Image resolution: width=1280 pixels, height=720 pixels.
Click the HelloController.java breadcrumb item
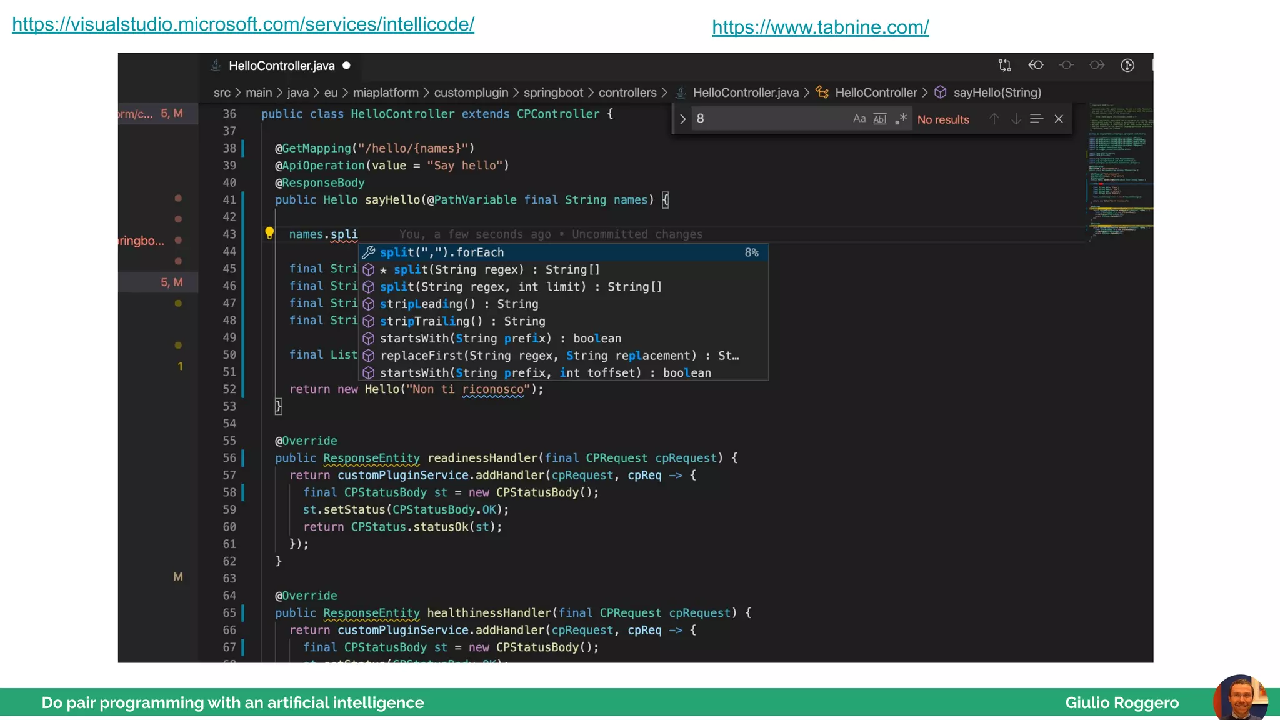pyautogui.click(x=746, y=92)
